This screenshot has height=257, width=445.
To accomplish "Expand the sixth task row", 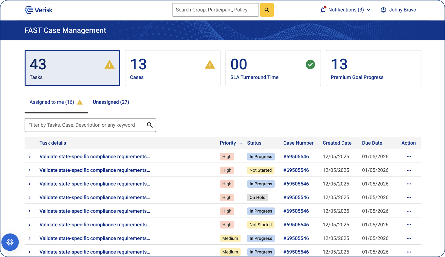I will 29,225.
